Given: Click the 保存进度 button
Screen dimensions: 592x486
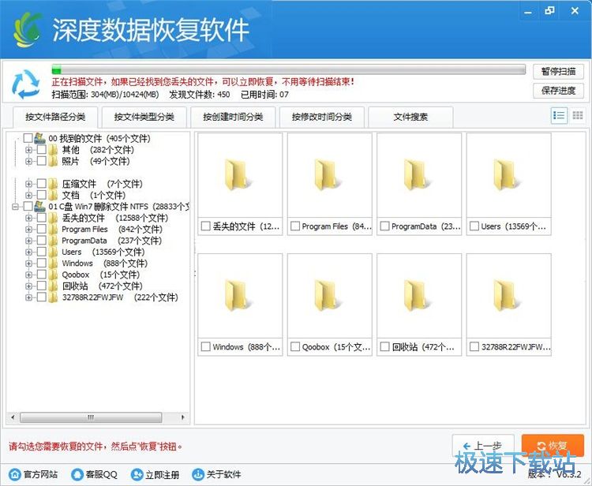Looking at the screenshot, I should point(559,91).
